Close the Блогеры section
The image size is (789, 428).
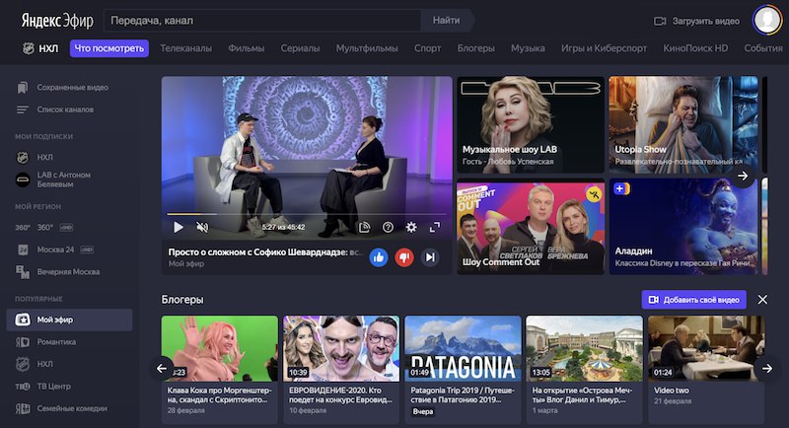tap(762, 300)
